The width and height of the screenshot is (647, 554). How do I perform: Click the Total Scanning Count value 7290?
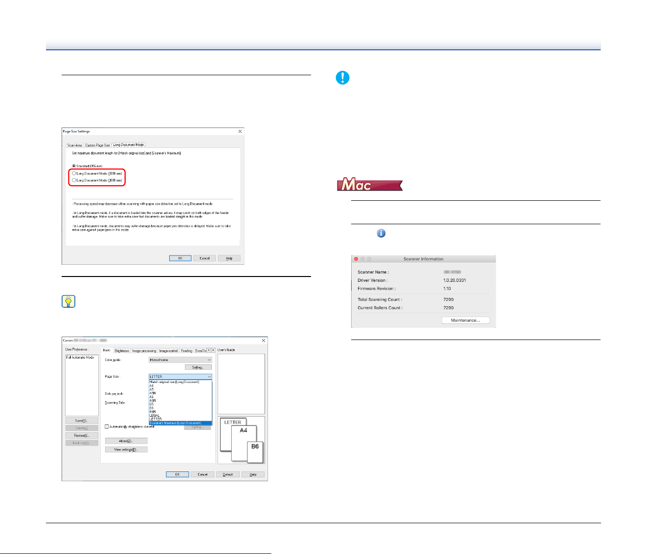click(x=448, y=299)
